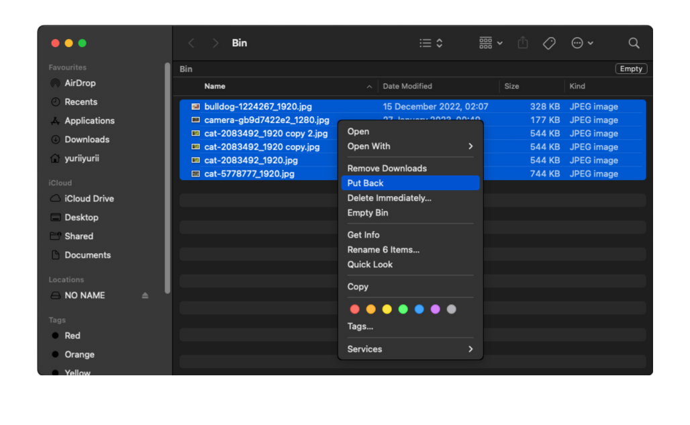The width and height of the screenshot is (690, 425).
Task: Select the Applications sidebar item
Action: click(89, 121)
